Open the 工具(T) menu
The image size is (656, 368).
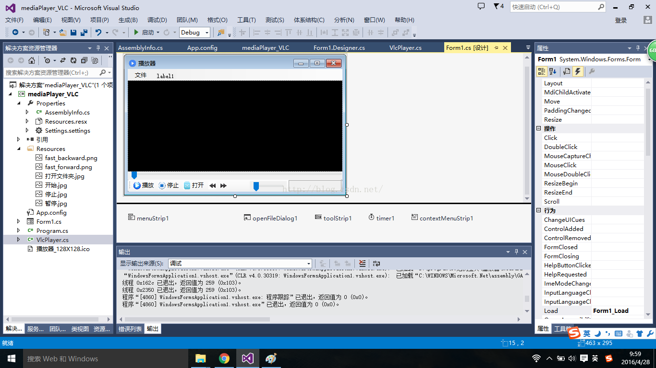click(x=246, y=20)
